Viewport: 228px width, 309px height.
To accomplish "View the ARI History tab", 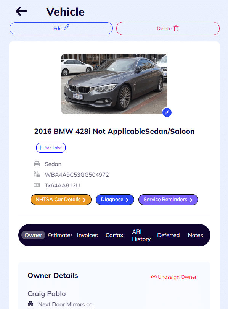I will tap(141, 235).
